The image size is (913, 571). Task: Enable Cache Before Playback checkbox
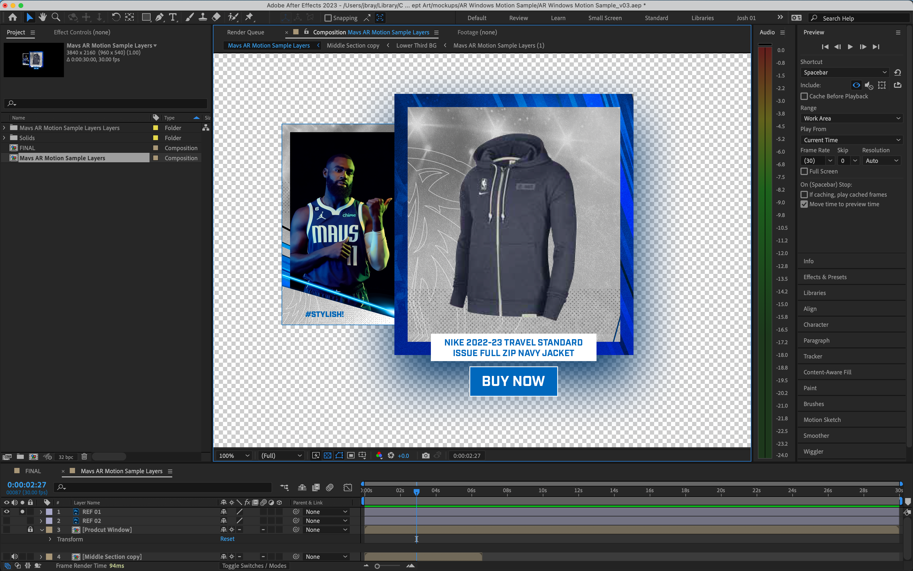[804, 96]
